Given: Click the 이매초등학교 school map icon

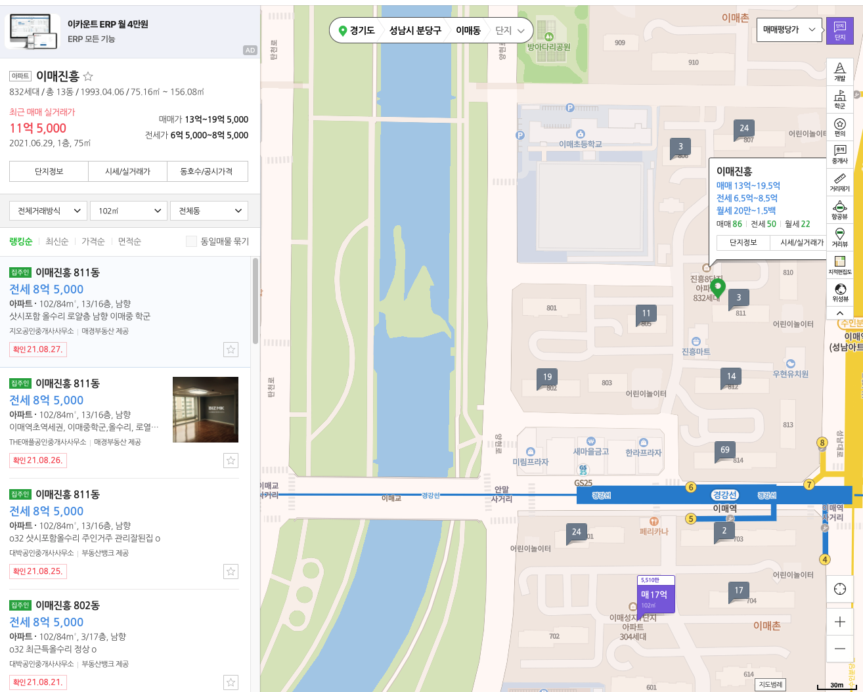Looking at the screenshot, I should [581, 135].
